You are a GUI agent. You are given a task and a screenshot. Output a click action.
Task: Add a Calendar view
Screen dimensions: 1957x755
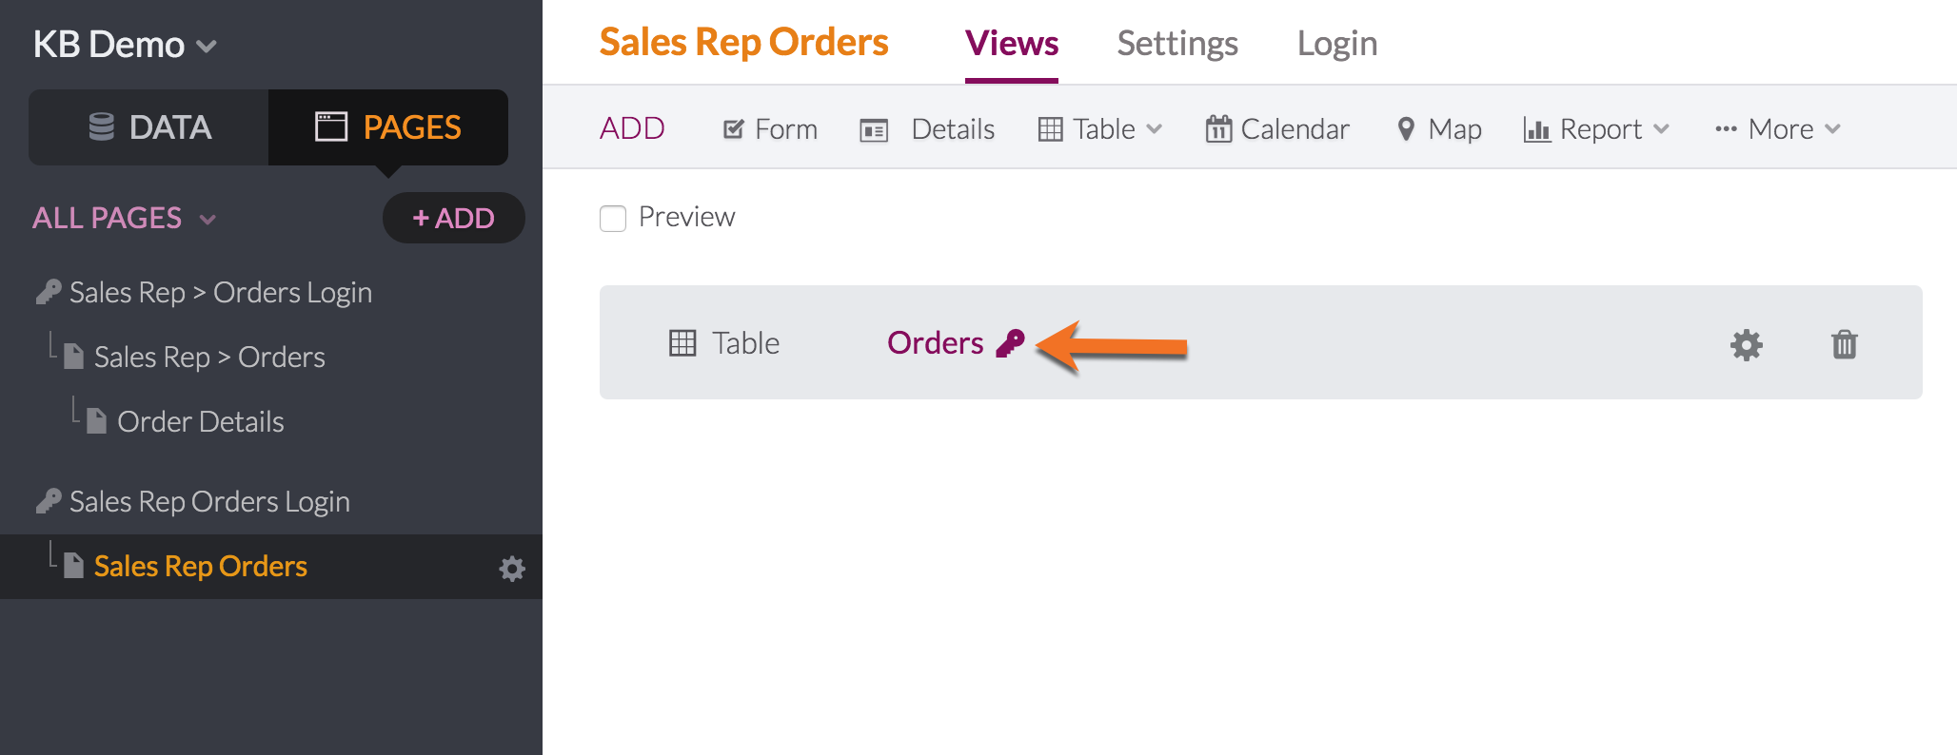[1277, 129]
